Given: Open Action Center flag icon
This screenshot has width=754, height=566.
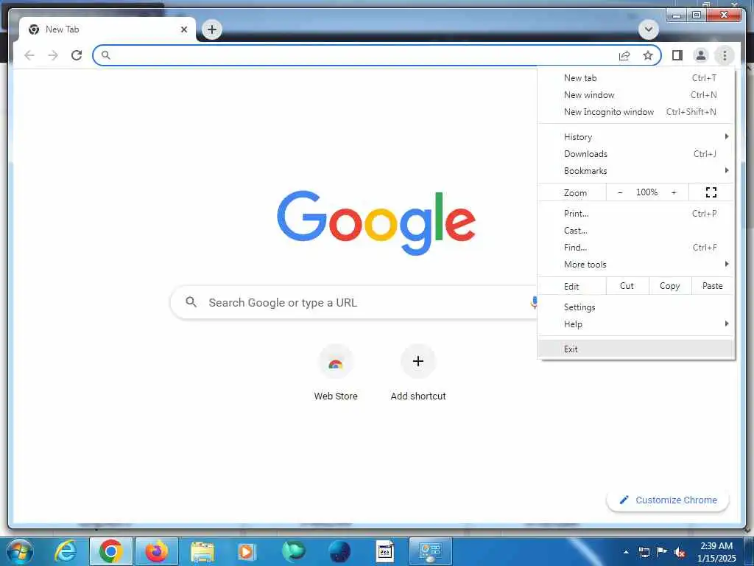Looking at the screenshot, I should coord(662,552).
